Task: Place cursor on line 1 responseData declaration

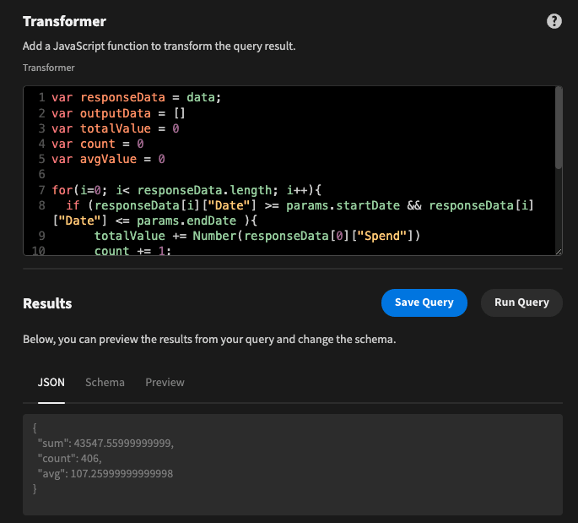Action: [x=136, y=97]
